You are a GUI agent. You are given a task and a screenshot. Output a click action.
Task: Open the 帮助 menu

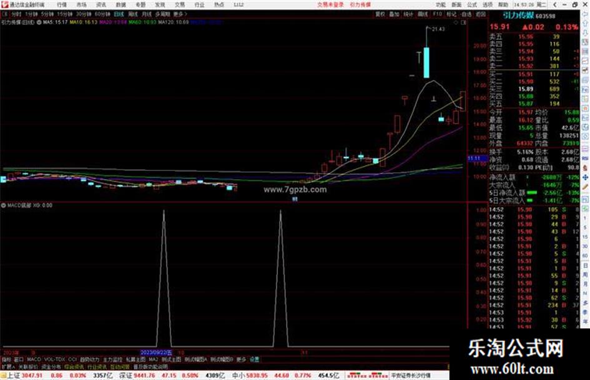tap(503, 4)
